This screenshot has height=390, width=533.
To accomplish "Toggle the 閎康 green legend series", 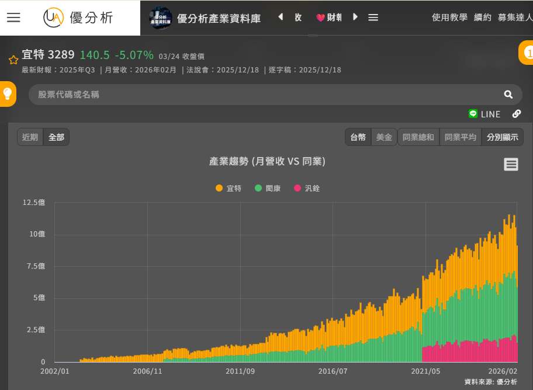I will [x=268, y=188].
